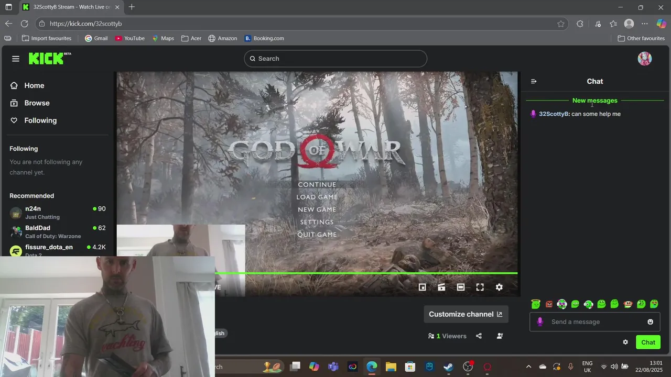This screenshot has width=671, height=377.
Task: Expand the Other favourites folder
Action: pyautogui.click(x=641, y=38)
